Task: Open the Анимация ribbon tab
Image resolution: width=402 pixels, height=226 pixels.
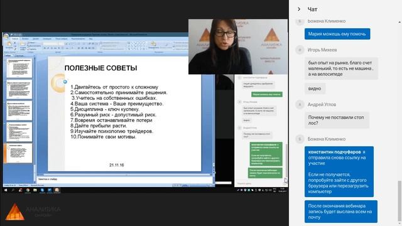Action: 47,39
